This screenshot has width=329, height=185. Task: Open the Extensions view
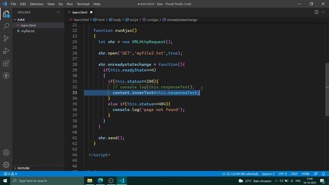6,63
